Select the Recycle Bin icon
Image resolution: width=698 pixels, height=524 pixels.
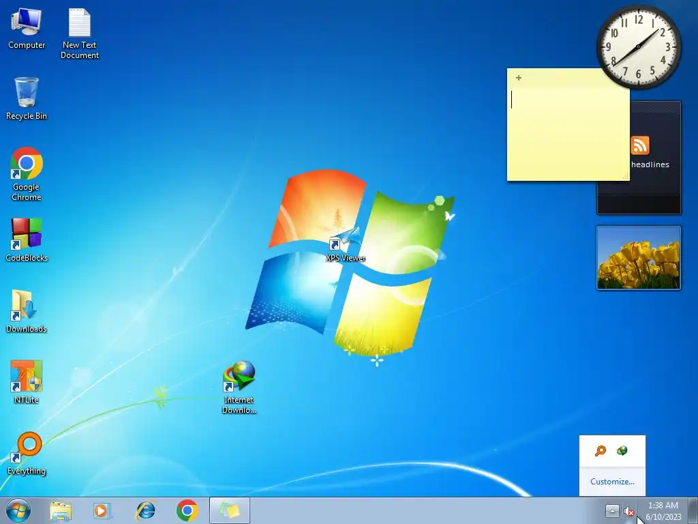[x=27, y=99]
